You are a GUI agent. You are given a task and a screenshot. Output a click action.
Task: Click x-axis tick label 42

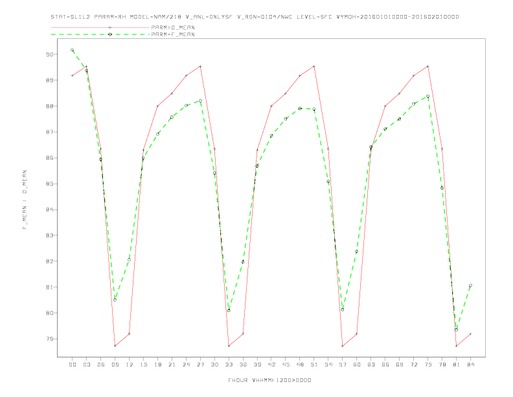click(271, 365)
